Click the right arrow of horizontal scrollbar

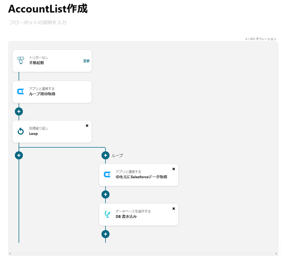click(276, 254)
